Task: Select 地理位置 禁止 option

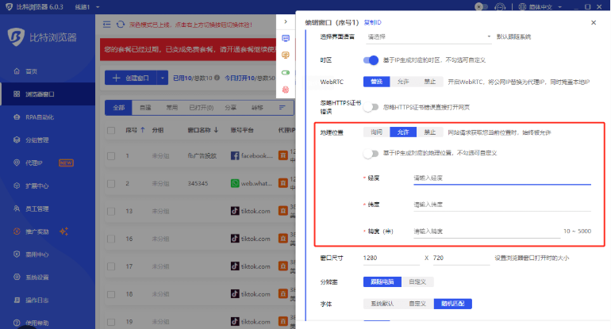Action: pos(430,132)
